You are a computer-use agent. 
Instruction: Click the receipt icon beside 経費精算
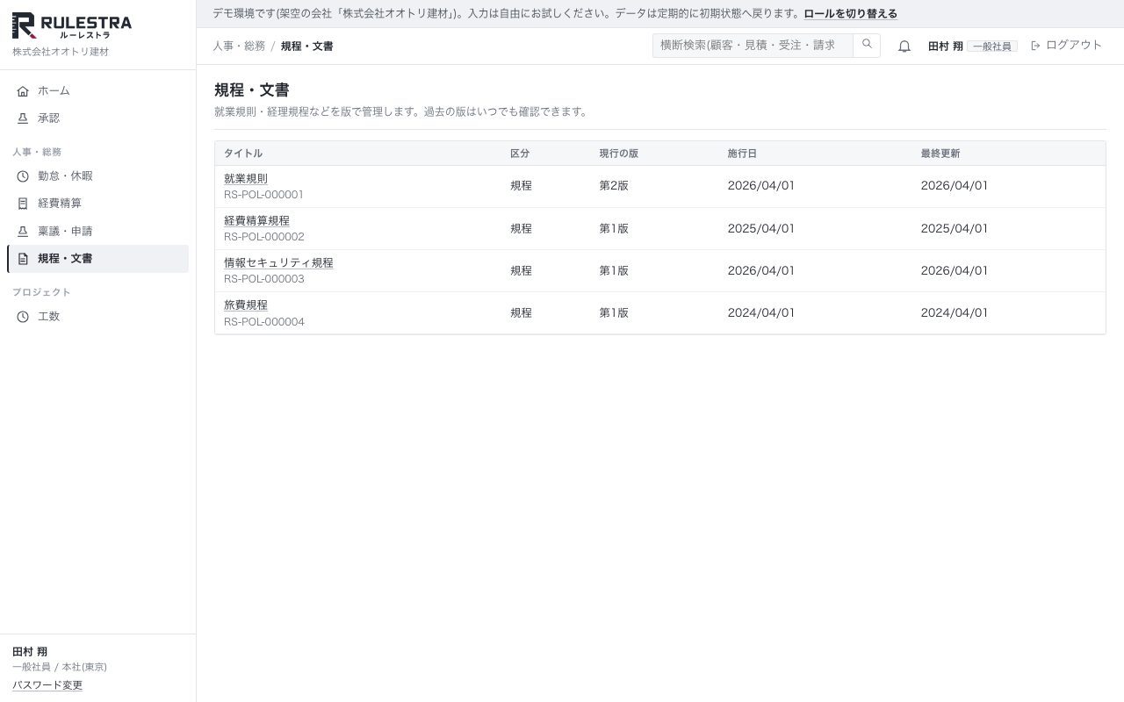(23, 204)
